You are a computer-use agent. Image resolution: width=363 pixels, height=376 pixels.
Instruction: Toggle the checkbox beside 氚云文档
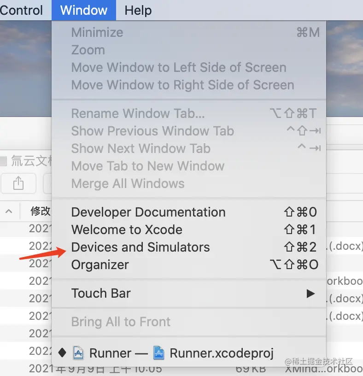click(x=3, y=161)
